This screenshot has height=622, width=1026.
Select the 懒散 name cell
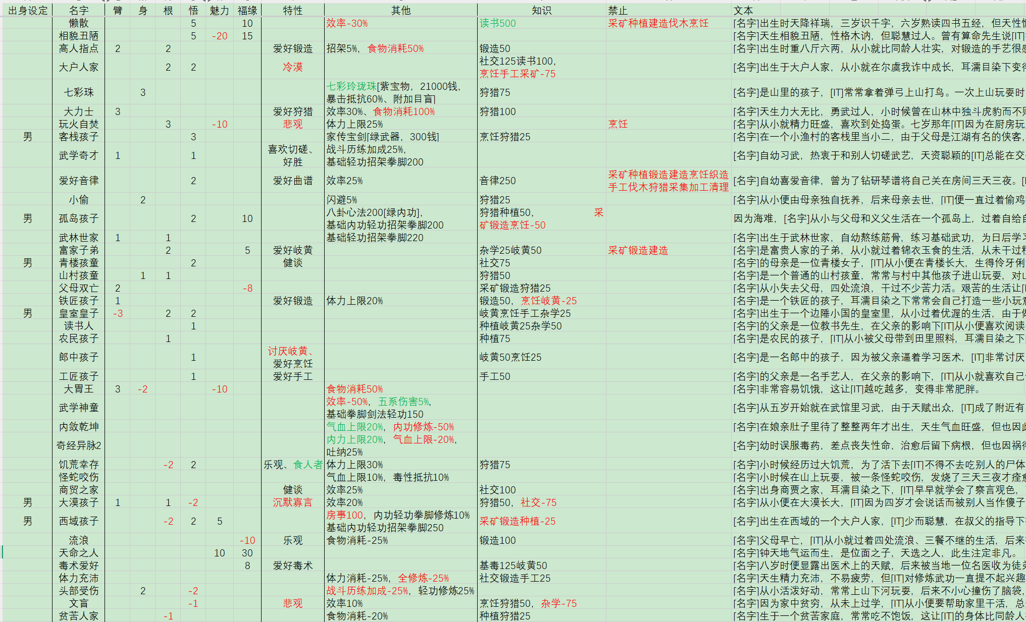click(x=79, y=23)
